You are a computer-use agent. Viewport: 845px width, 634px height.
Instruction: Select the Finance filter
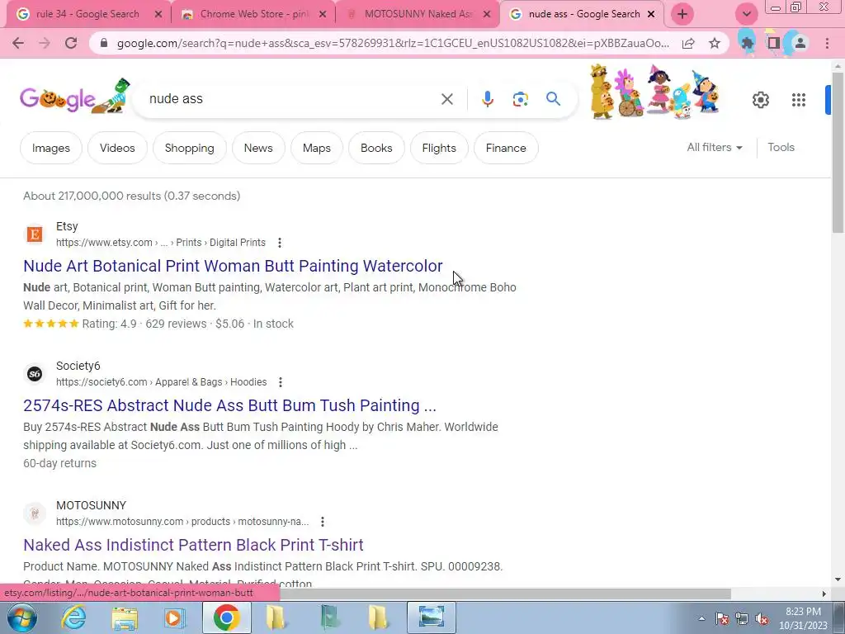point(506,148)
